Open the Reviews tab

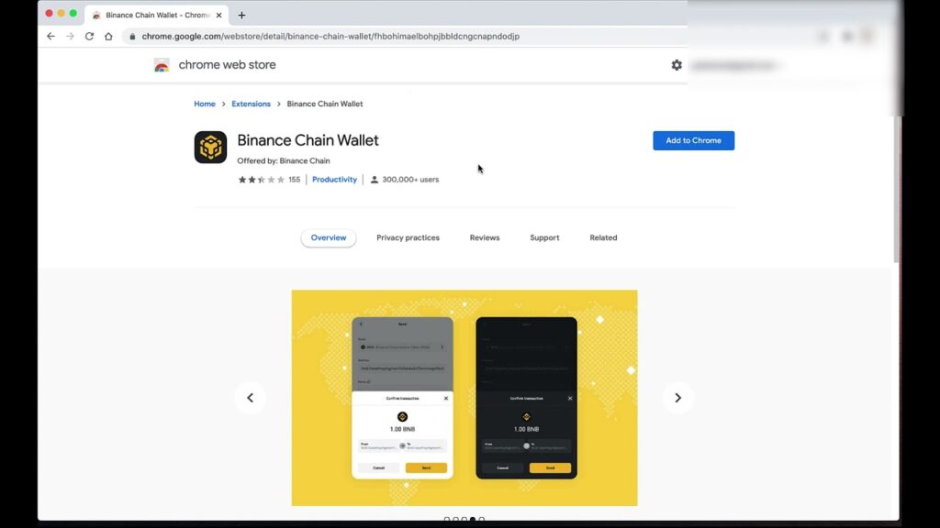click(x=485, y=237)
